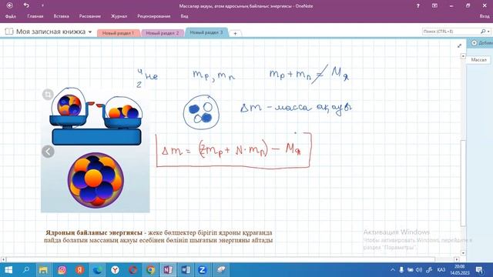Select section tab Новый раздел 2
The height and width of the screenshot is (277, 493).
(x=163, y=33)
